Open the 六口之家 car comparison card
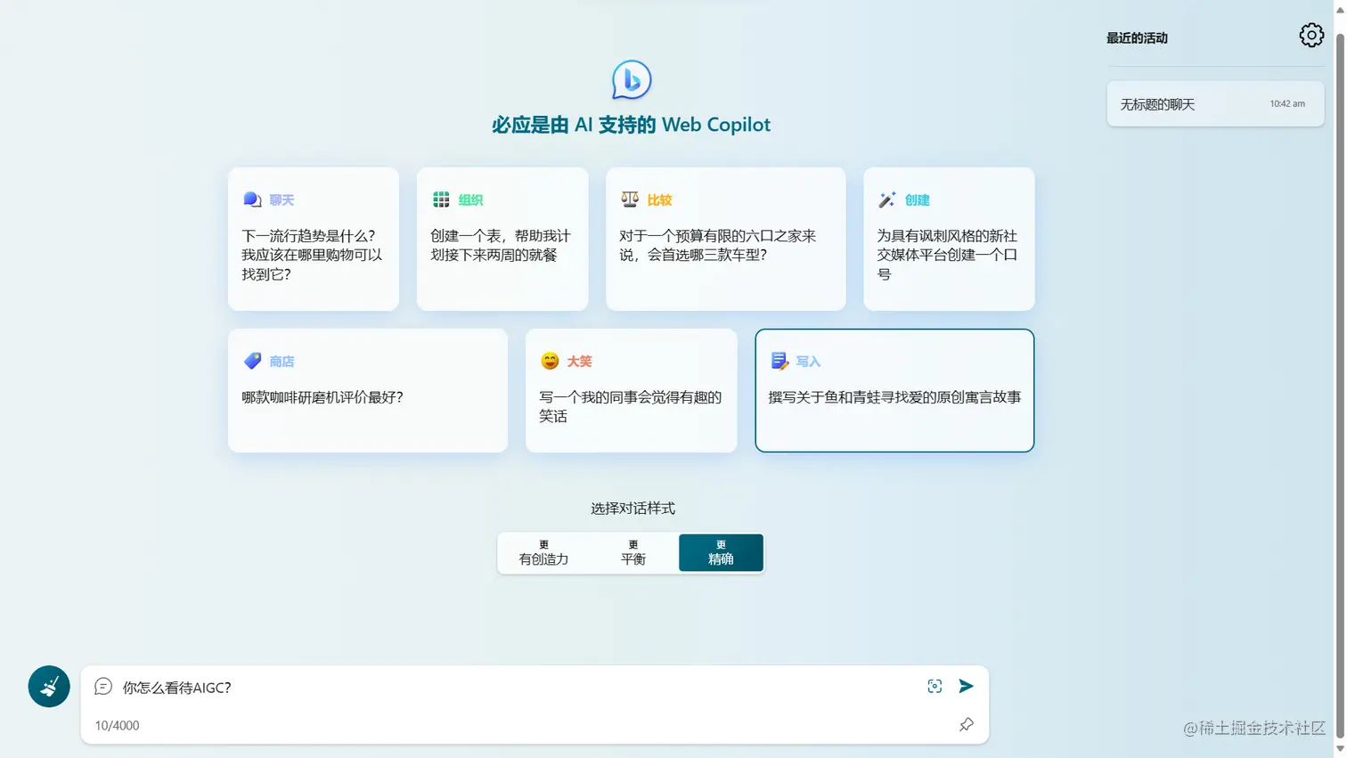This screenshot has height=758, width=1347. [x=726, y=239]
